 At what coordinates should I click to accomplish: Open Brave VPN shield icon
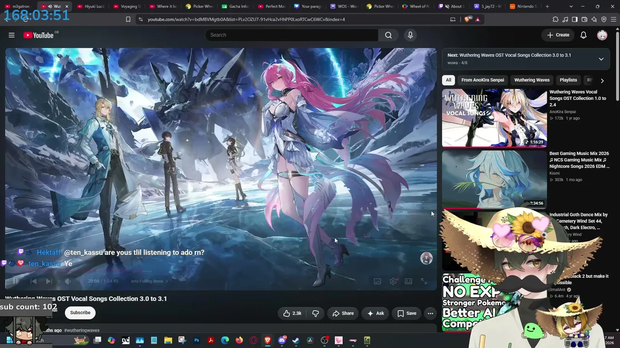click(x=604, y=19)
